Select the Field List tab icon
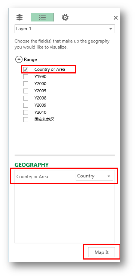The image size is (136, 278). tap(42, 17)
